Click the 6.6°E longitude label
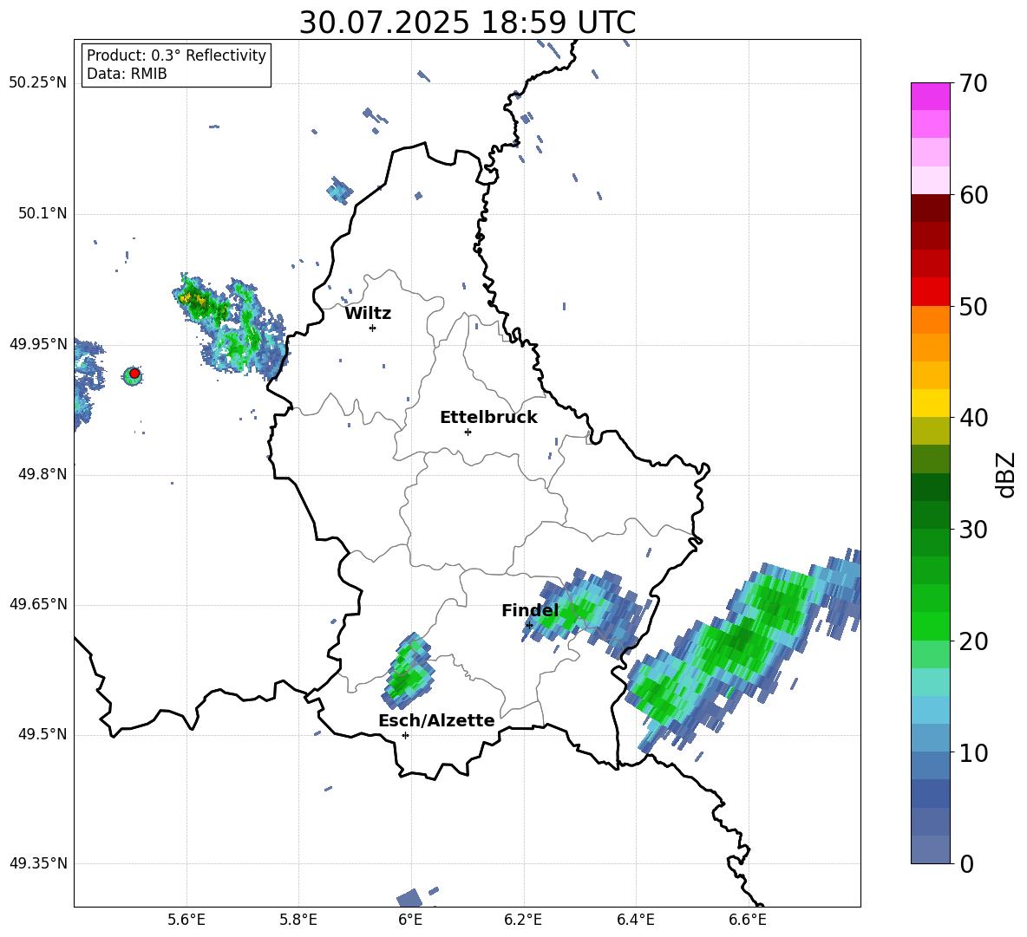 [748, 920]
